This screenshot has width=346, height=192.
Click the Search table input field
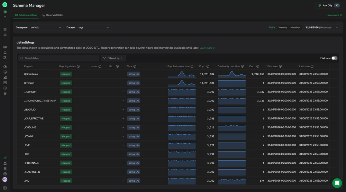tap(59, 58)
